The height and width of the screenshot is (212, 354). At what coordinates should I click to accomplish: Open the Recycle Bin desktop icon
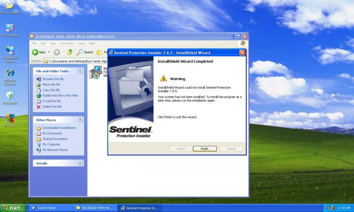point(10,98)
